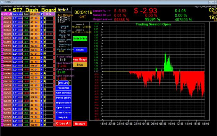This screenshot has width=217, height=136.
Task: Click the down arrow in the AUDNZD row
Action: [x=45, y=30]
